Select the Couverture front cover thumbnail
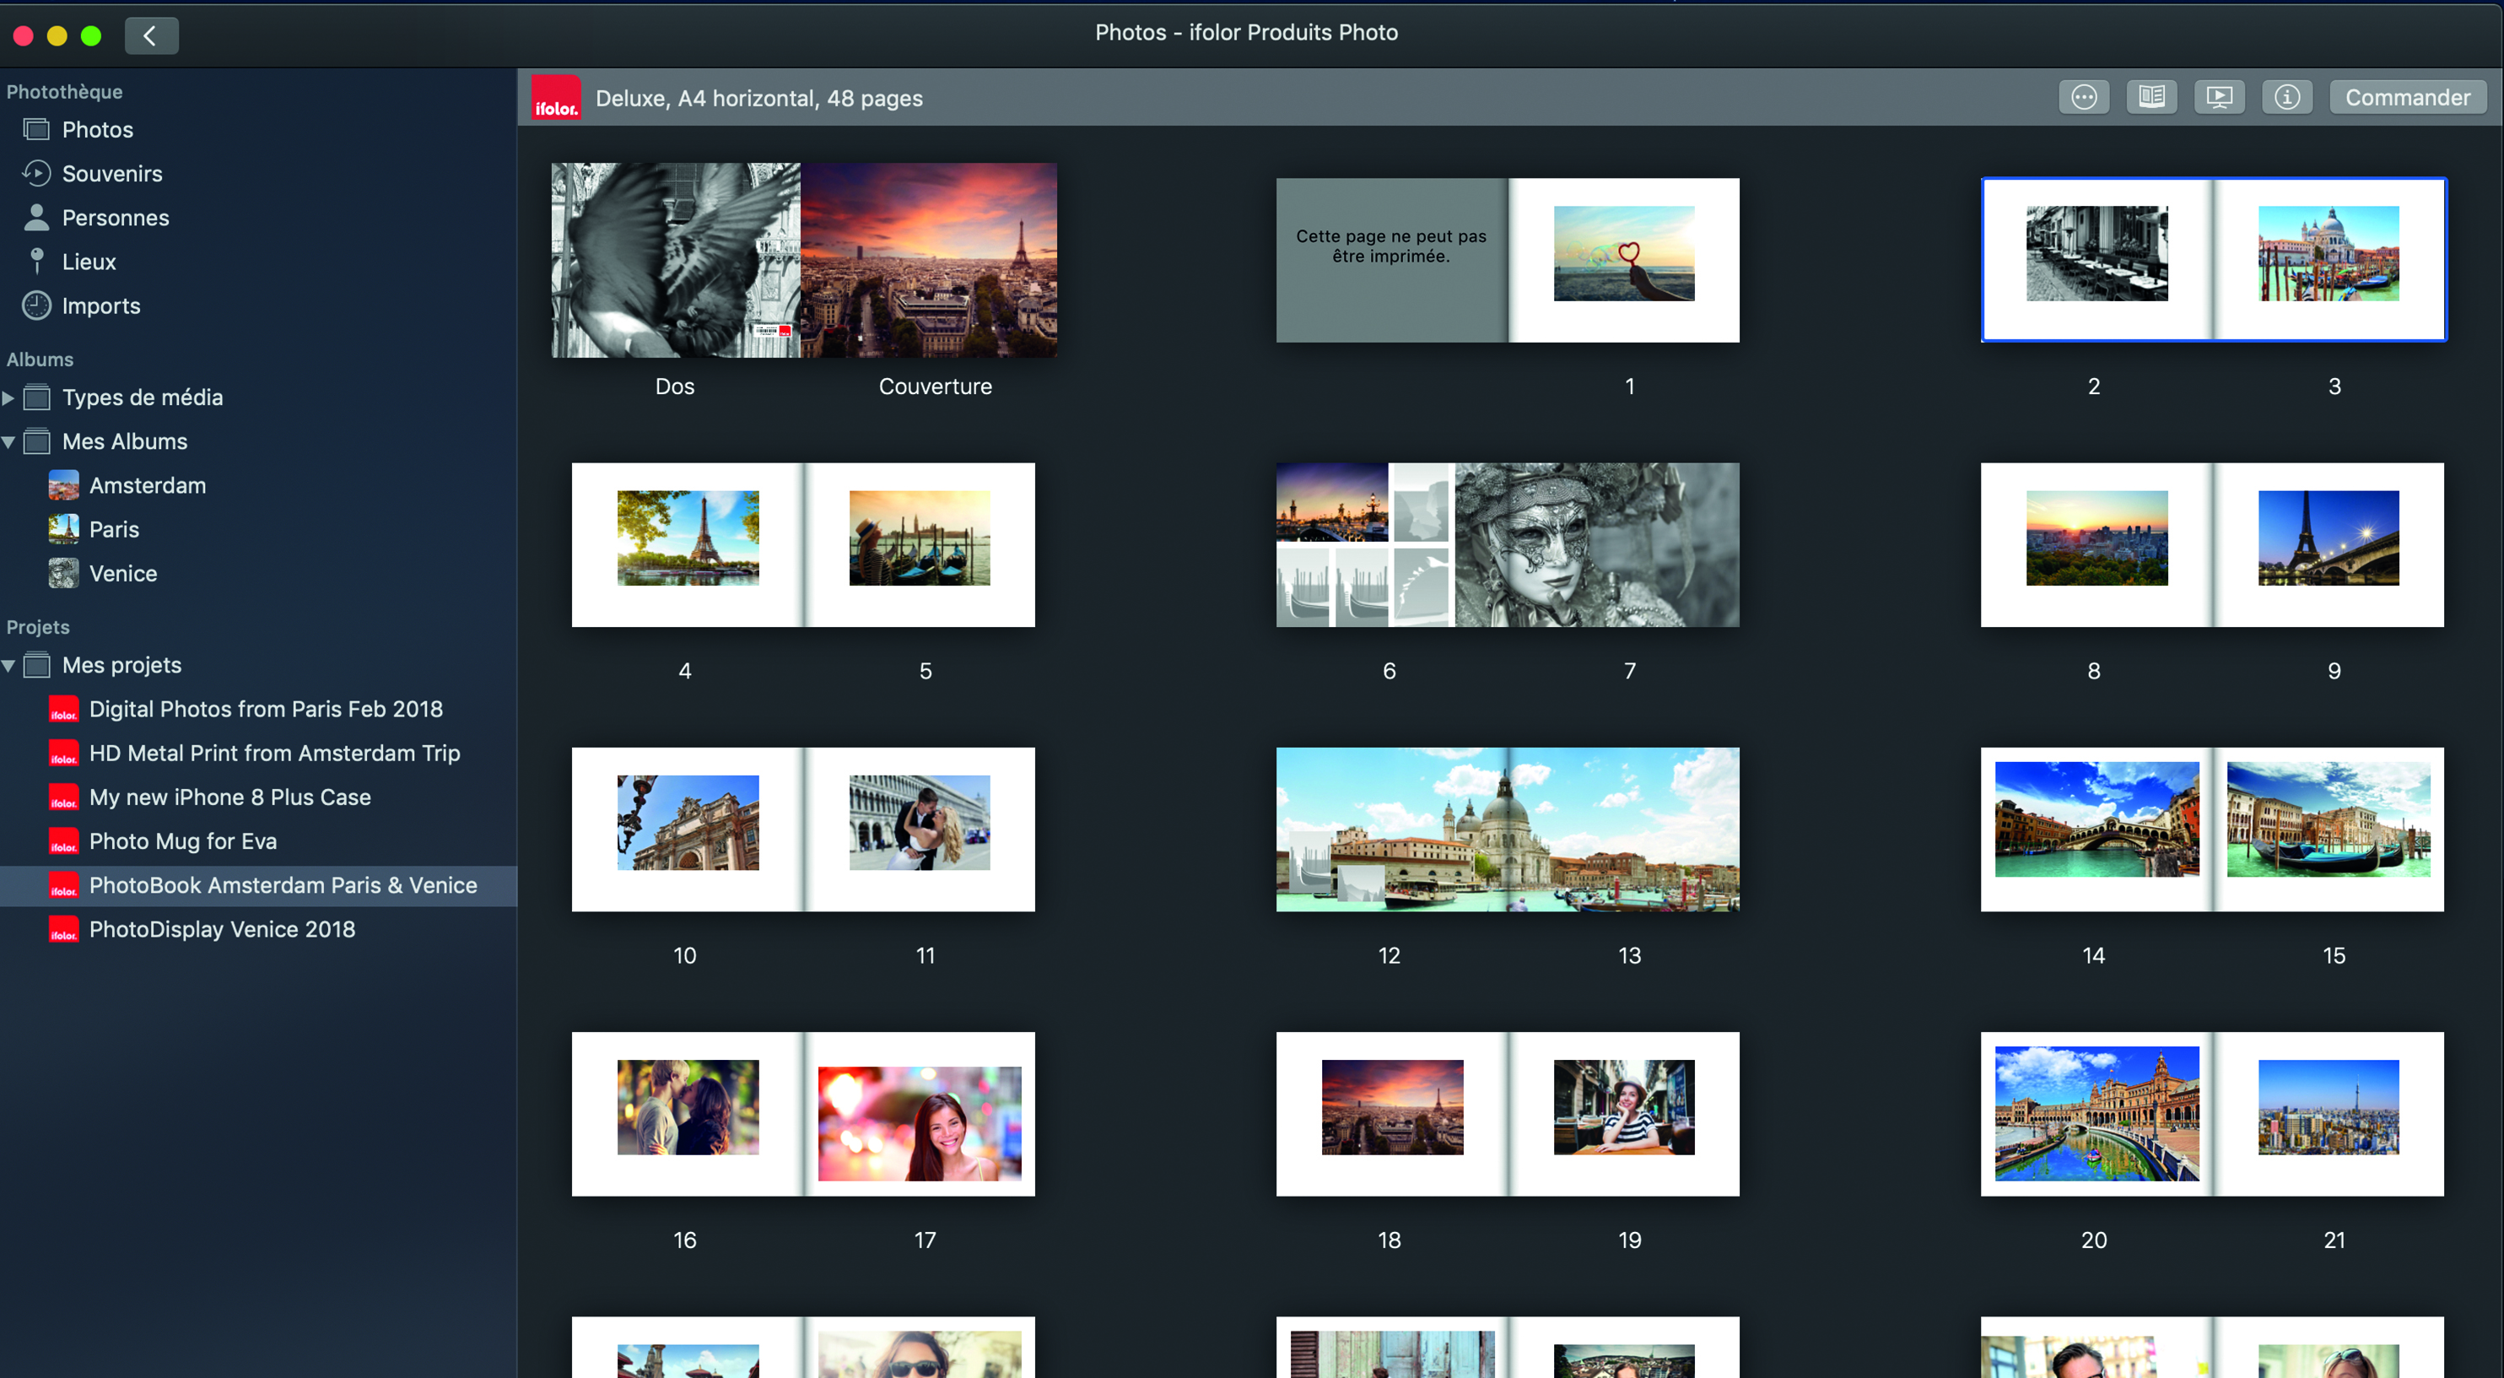This screenshot has height=1378, width=2504. click(x=929, y=260)
